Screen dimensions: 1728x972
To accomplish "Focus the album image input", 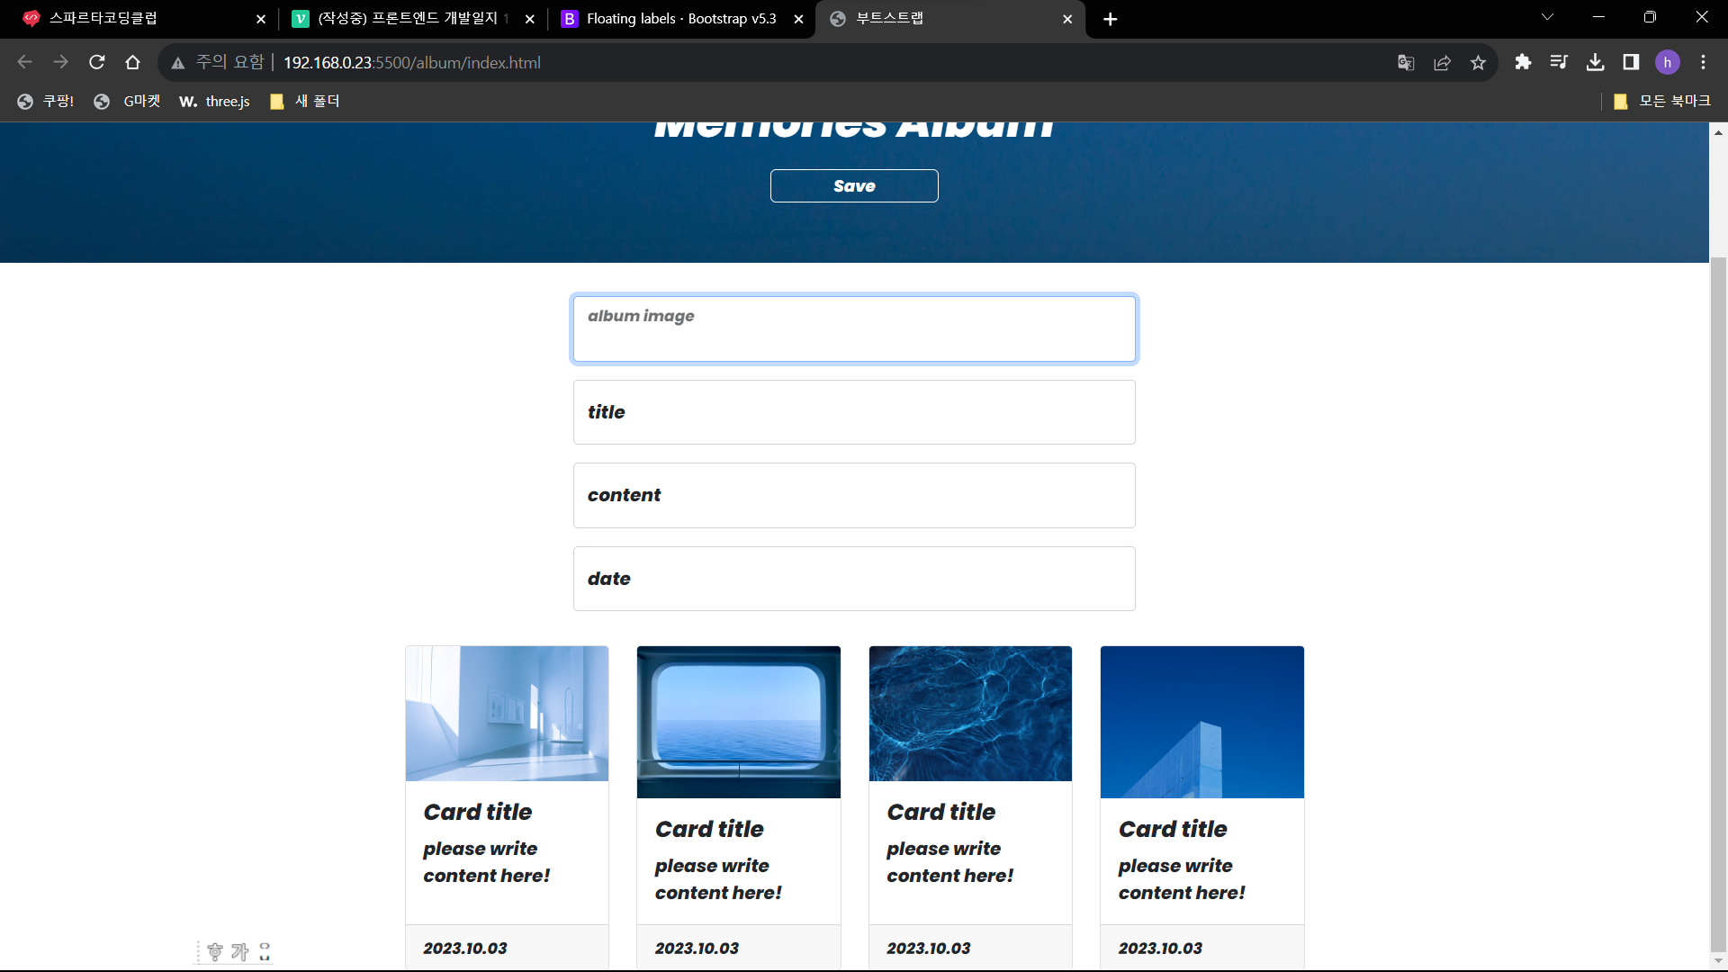I will [854, 328].
